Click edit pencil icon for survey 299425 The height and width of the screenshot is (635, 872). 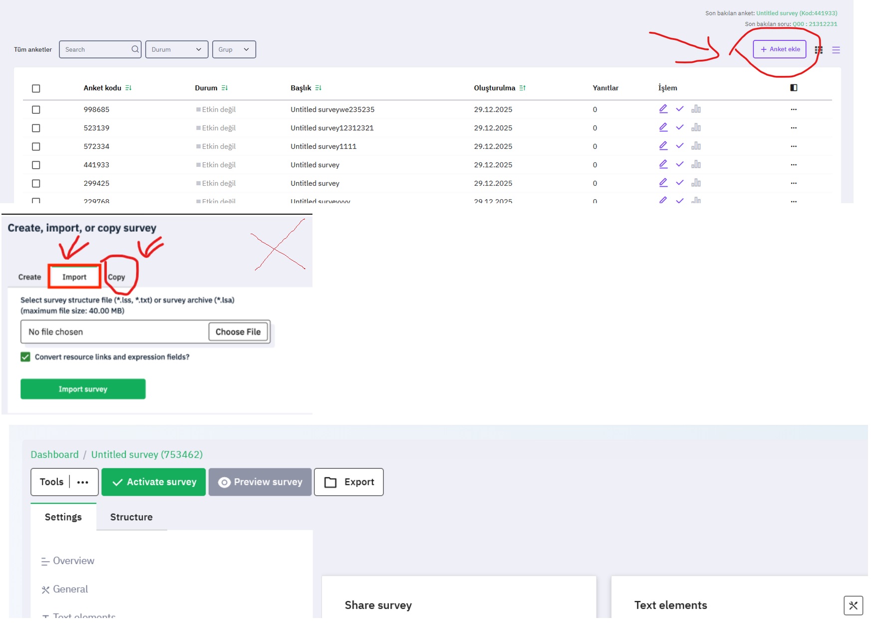(663, 183)
